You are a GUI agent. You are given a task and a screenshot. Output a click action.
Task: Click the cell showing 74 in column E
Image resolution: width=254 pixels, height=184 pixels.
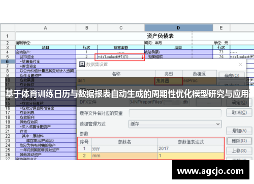221,57
